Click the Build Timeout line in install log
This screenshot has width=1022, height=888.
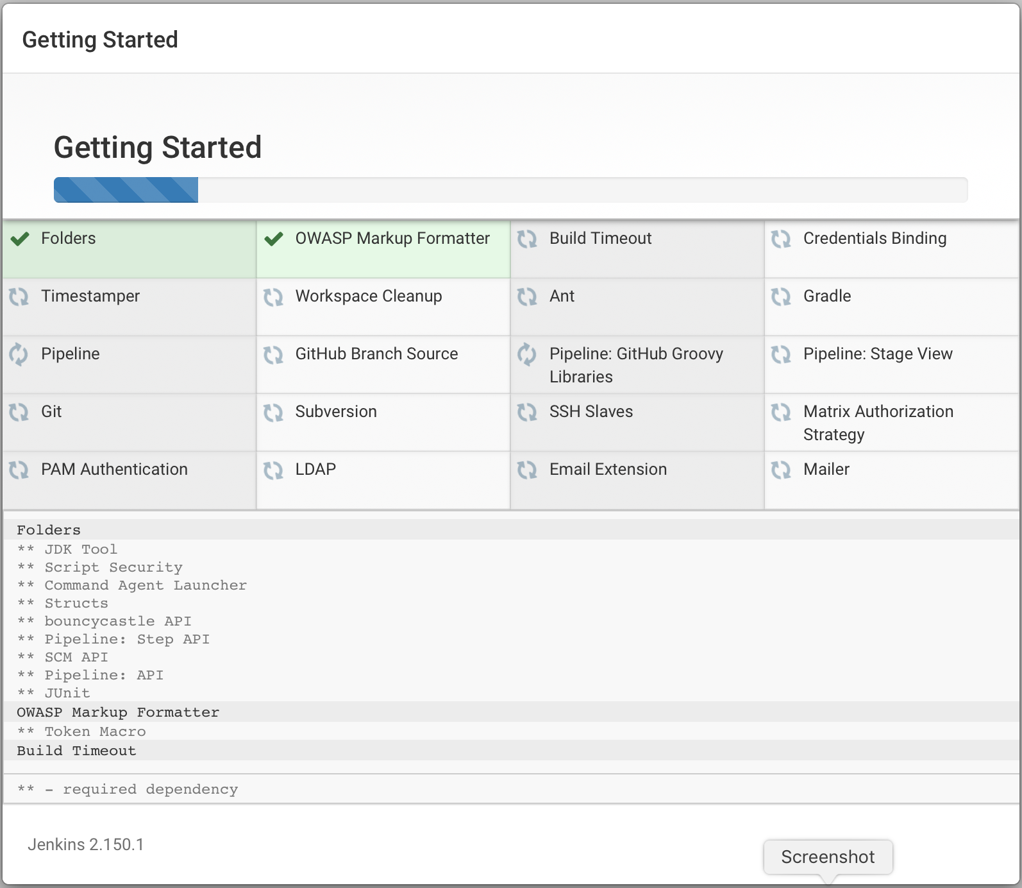(x=76, y=751)
